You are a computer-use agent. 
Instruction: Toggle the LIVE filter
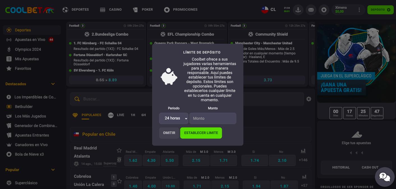[116, 115]
